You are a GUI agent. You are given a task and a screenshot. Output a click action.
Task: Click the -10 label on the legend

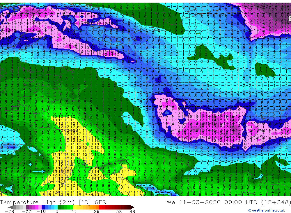(x=41, y=212)
